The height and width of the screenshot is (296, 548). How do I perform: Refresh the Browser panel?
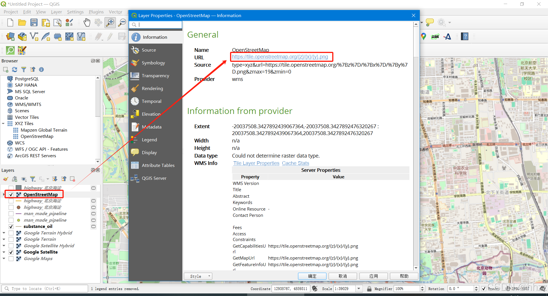[x=15, y=70]
